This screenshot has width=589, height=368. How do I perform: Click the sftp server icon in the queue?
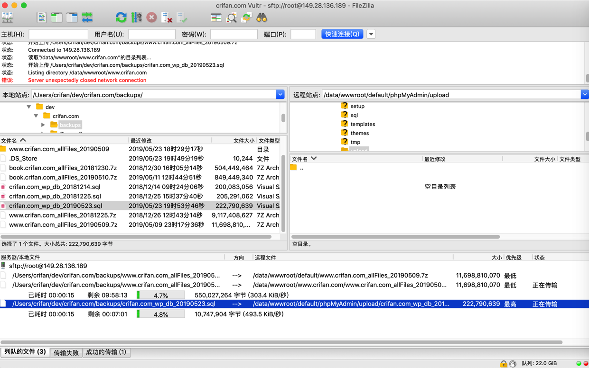coord(3,266)
